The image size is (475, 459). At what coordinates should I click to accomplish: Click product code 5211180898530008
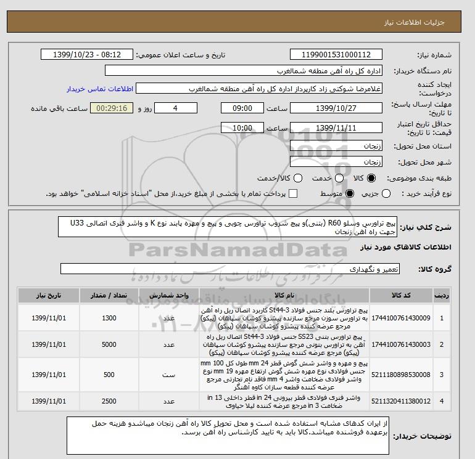[x=401, y=375]
